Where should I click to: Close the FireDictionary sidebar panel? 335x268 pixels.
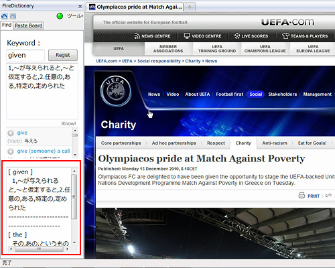[80, 7]
